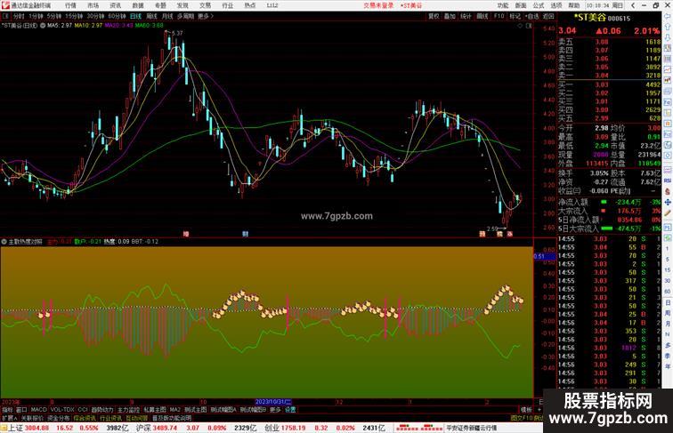Switch to 5分钟 period
The width and height of the screenshot is (673, 433).
[54, 16]
